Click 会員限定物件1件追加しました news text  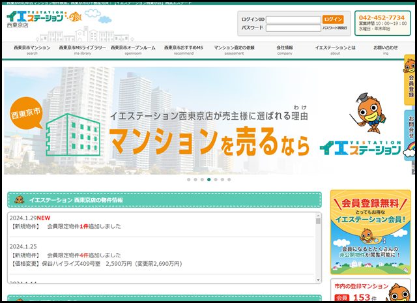point(84,226)
